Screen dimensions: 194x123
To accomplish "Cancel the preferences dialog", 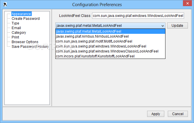I will pos(178,114).
